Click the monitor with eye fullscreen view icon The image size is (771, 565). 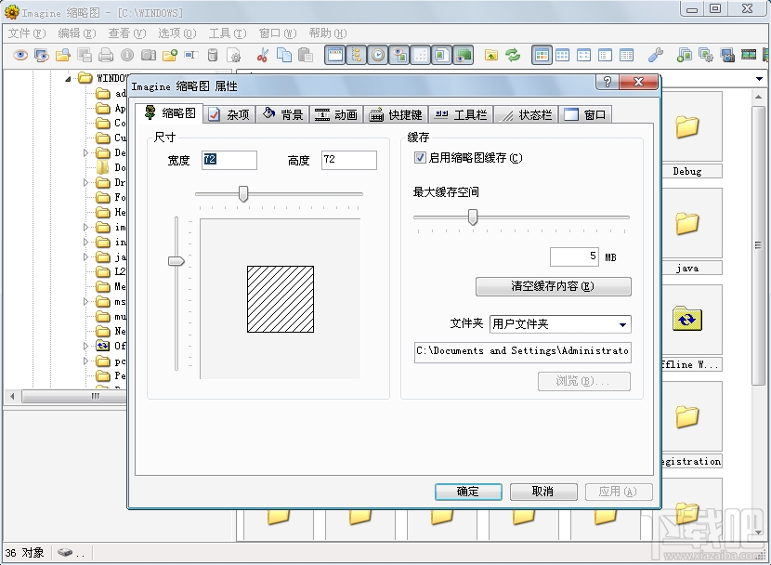41,55
